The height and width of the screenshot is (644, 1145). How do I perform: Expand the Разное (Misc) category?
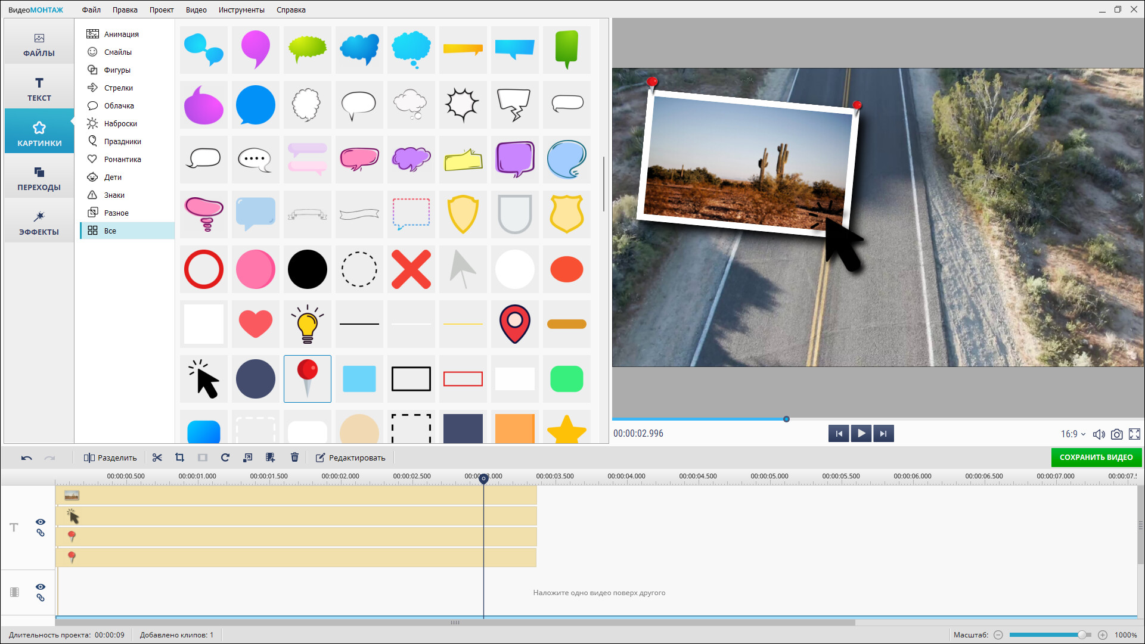tap(117, 212)
